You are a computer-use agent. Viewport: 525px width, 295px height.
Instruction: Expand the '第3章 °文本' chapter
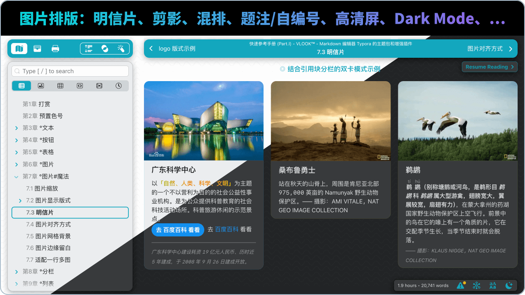16,128
